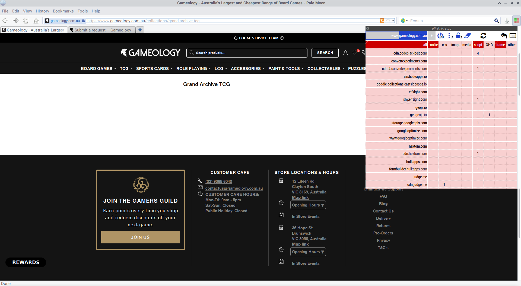
Task: Click the JOIN US button
Action: (x=140, y=237)
